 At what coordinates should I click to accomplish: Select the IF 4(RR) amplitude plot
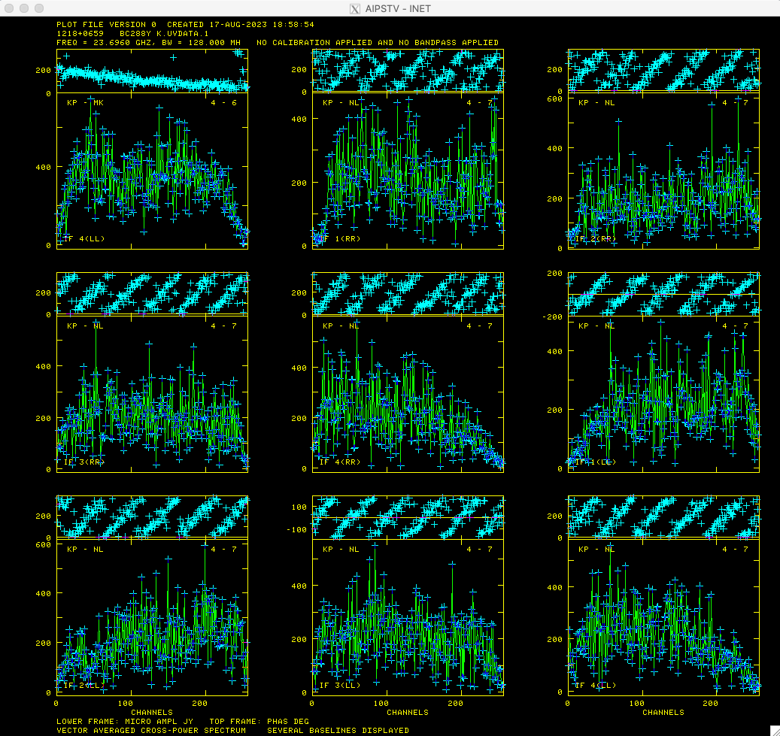[408, 395]
